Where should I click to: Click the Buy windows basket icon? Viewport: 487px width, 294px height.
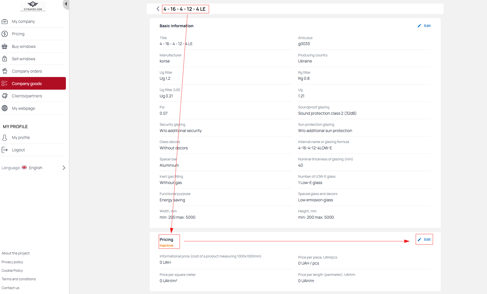[x=5, y=46]
